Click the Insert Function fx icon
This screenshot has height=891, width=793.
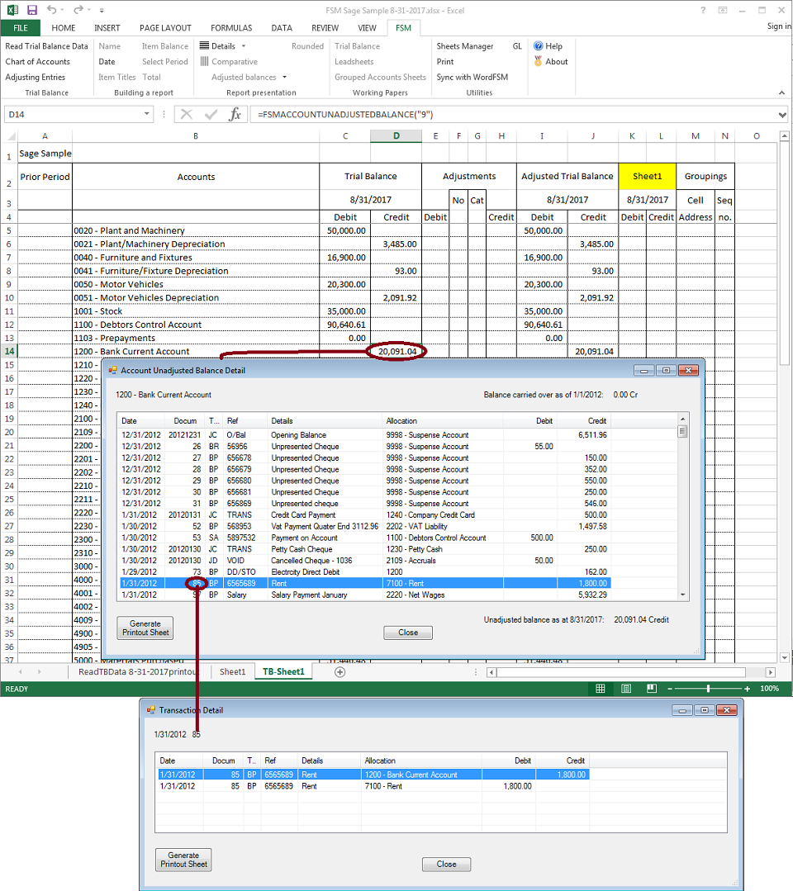pos(235,114)
